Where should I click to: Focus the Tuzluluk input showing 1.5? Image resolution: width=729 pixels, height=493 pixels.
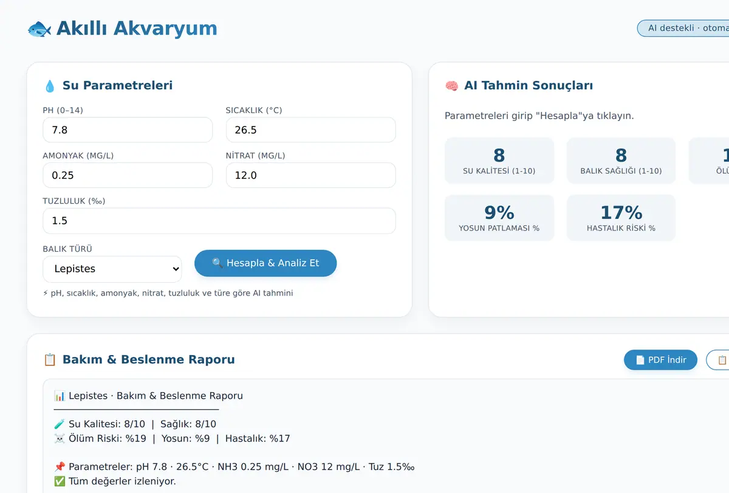tap(219, 221)
